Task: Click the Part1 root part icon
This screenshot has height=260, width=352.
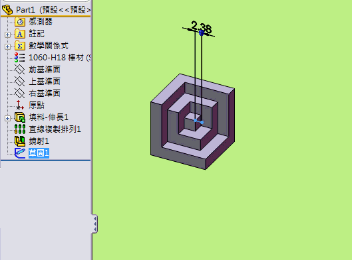Action: click(x=7, y=10)
